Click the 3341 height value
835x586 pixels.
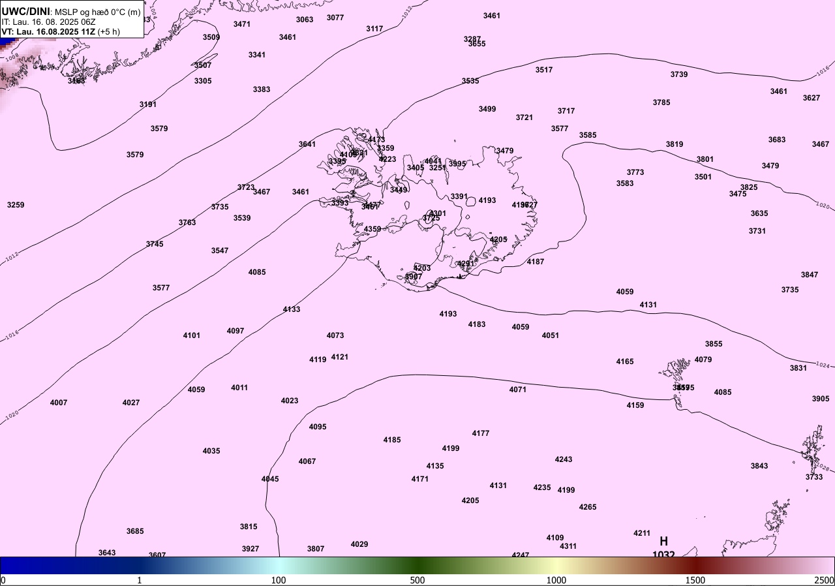pyautogui.click(x=257, y=55)
